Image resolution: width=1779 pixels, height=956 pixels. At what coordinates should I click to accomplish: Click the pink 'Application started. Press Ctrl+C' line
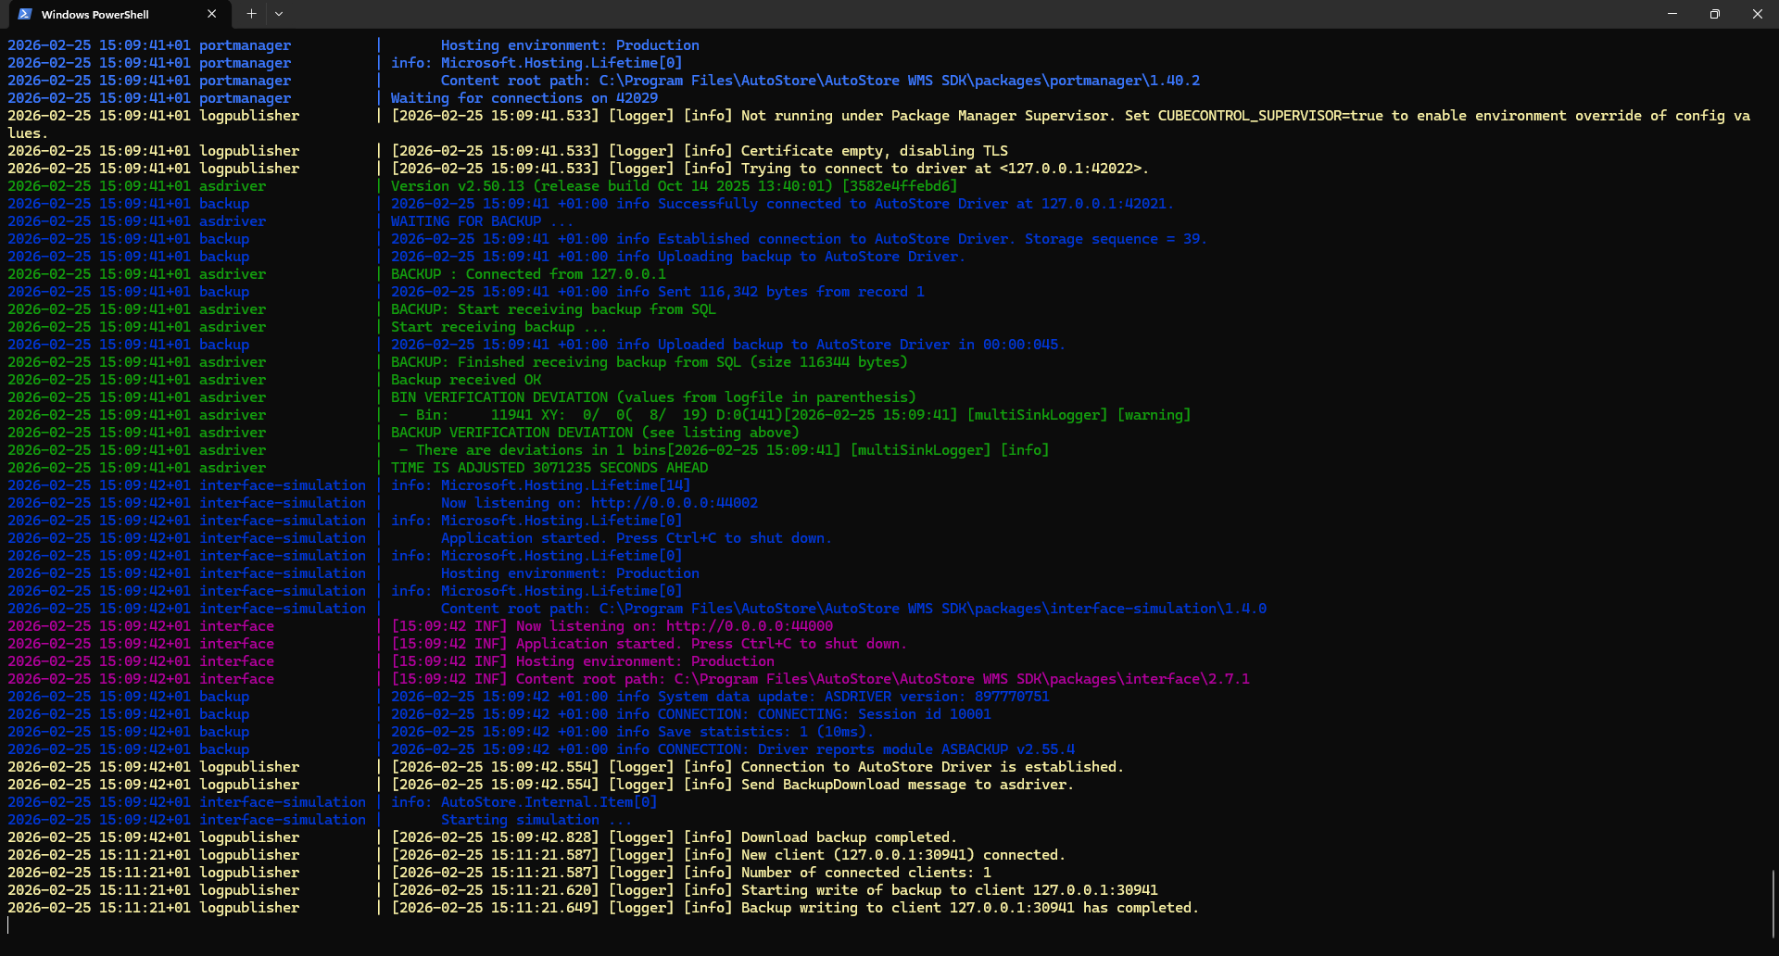pyautogui.click(x=712, y=644)
